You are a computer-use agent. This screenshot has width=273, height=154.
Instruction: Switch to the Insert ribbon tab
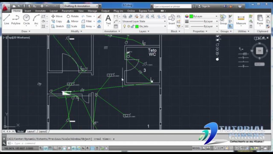pyautogui.click(x=28, y=11)
